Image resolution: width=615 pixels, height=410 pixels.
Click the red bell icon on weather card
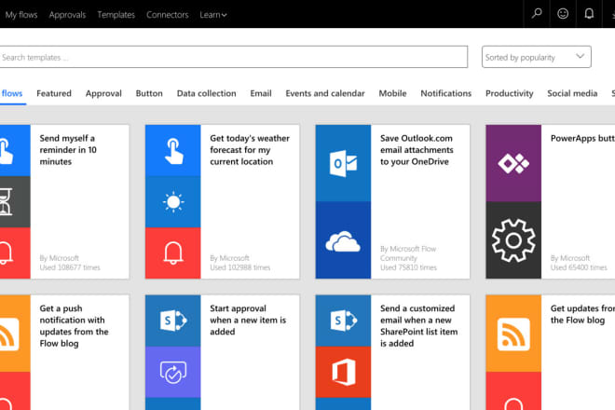click(173, 253)
